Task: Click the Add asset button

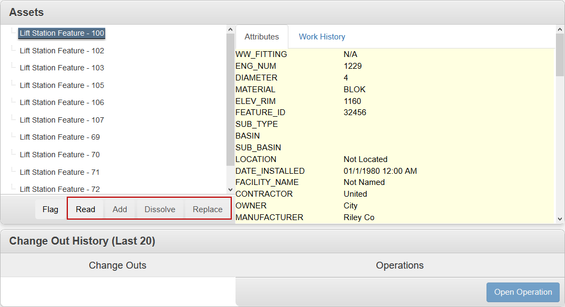Action: [120, 209]
